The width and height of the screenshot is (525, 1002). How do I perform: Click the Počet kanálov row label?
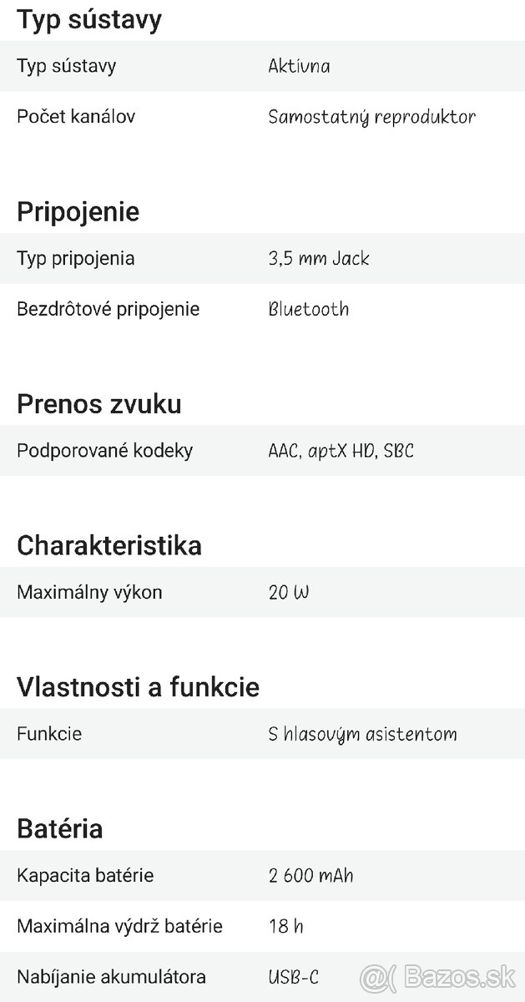[x=76, y=116]
